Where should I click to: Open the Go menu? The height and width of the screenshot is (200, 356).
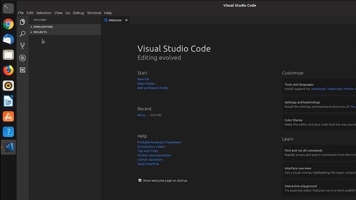pyautogui.click(x=68, y=13)
